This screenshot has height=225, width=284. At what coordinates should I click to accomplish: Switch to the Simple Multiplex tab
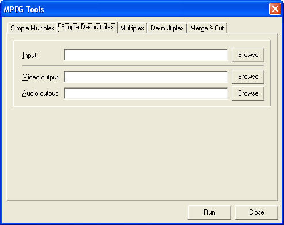(33, 28)
